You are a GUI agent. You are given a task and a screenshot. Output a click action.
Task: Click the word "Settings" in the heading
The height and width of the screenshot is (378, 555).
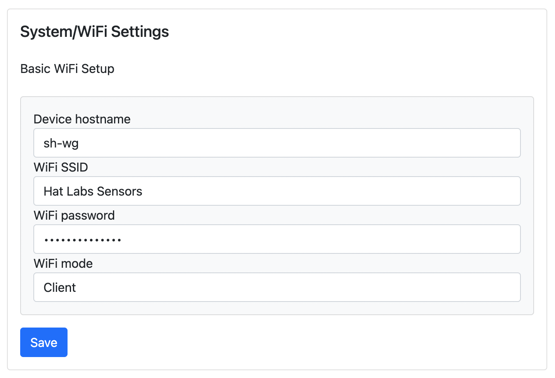pyautogui.click(x=140, y=31)
